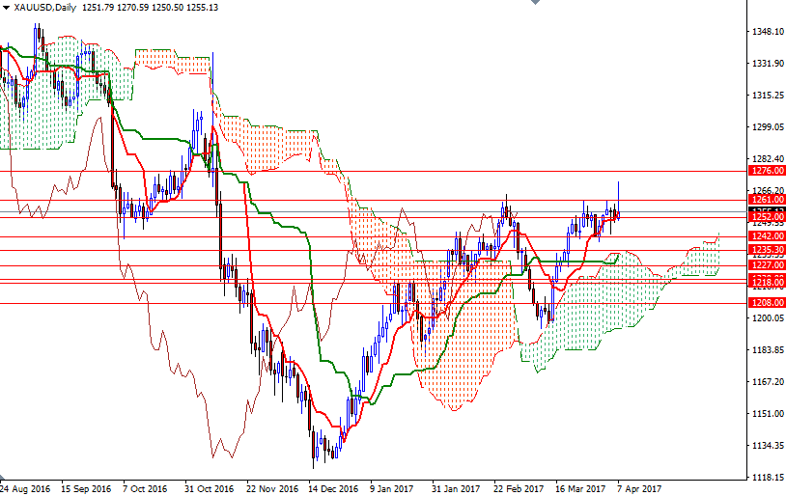
Task: Click the 14 Dec 2016 date label
Action: [333, 488]
